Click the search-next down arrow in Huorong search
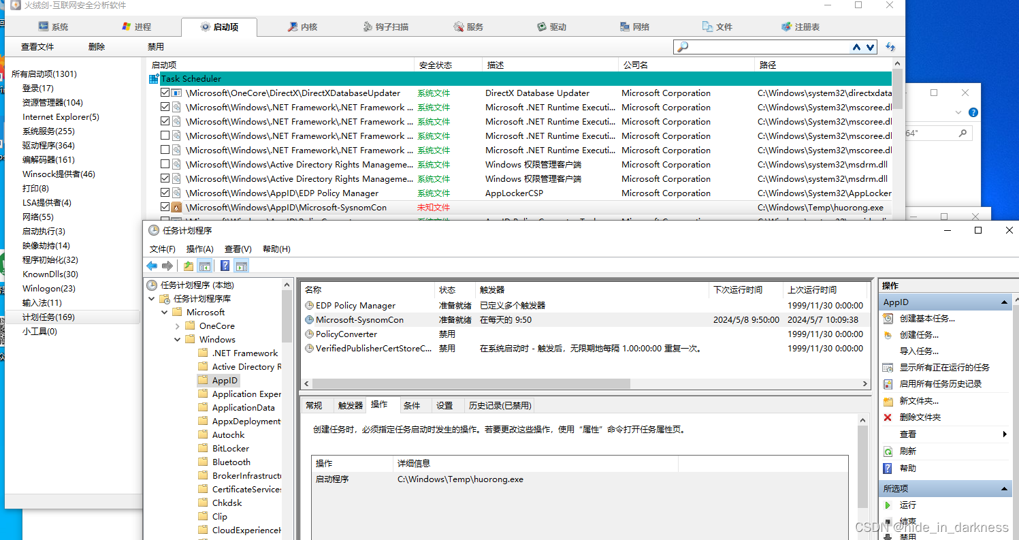Screen dimensions: 1019x540 [x=870, y=47]
